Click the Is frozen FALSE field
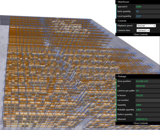Image resolution: width=160 pixels, height=130 pixels. pyautogui.click(x=148, y=95)
